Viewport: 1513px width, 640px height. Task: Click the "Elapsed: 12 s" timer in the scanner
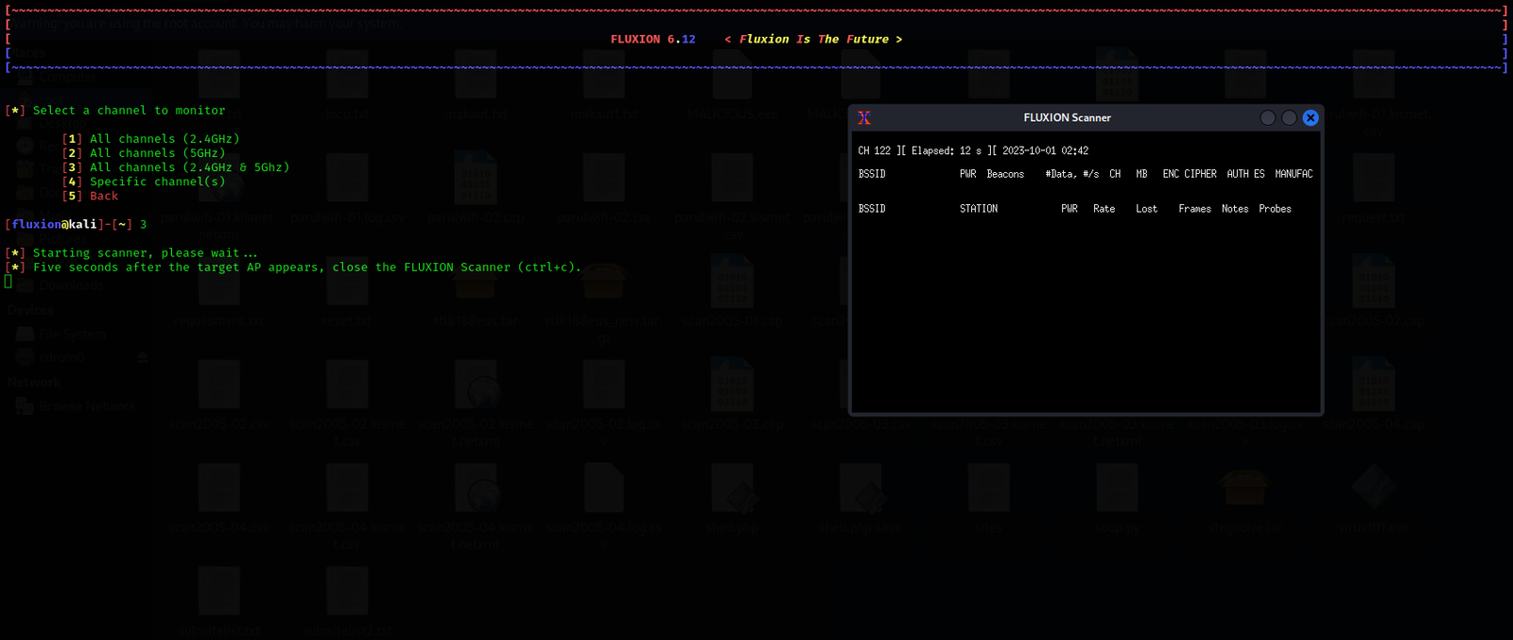[947, 151]
